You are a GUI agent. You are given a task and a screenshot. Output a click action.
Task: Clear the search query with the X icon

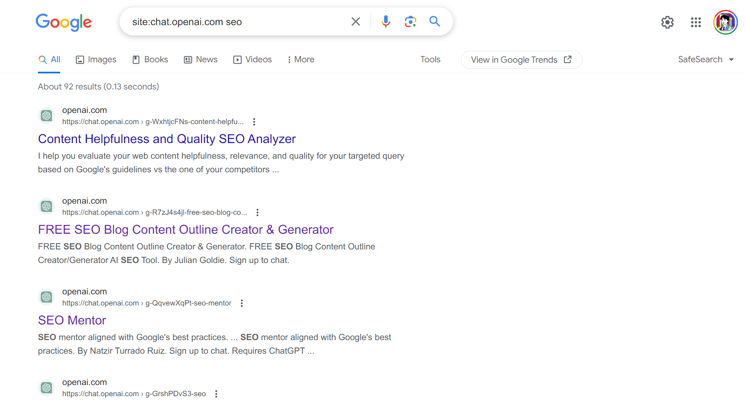pyautogui.click(x=355, y=21)
